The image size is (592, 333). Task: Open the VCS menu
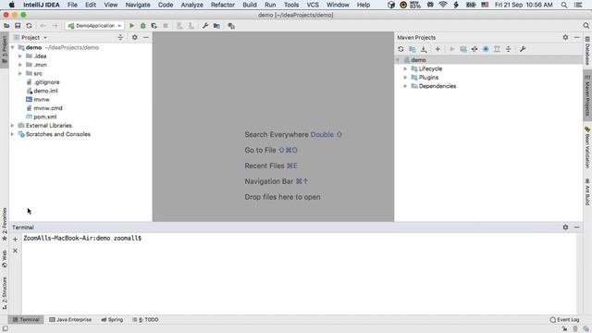pos(313,5)
